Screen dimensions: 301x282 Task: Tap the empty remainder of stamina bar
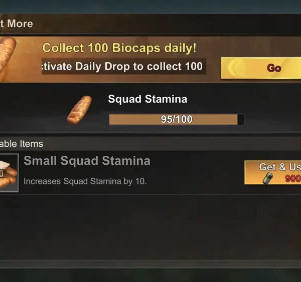241,119
